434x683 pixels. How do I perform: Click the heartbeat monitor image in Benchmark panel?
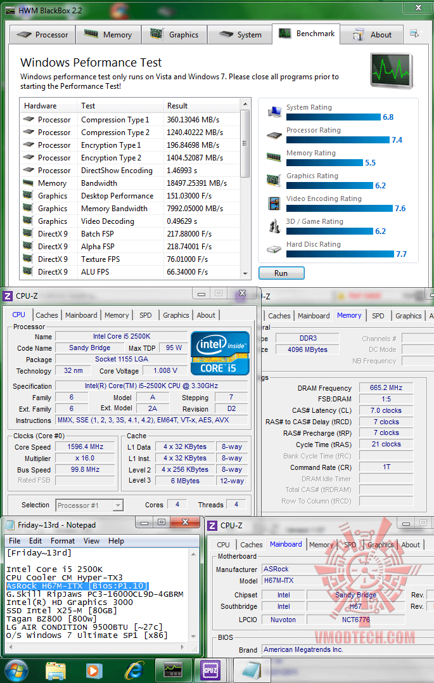[391, 71]
